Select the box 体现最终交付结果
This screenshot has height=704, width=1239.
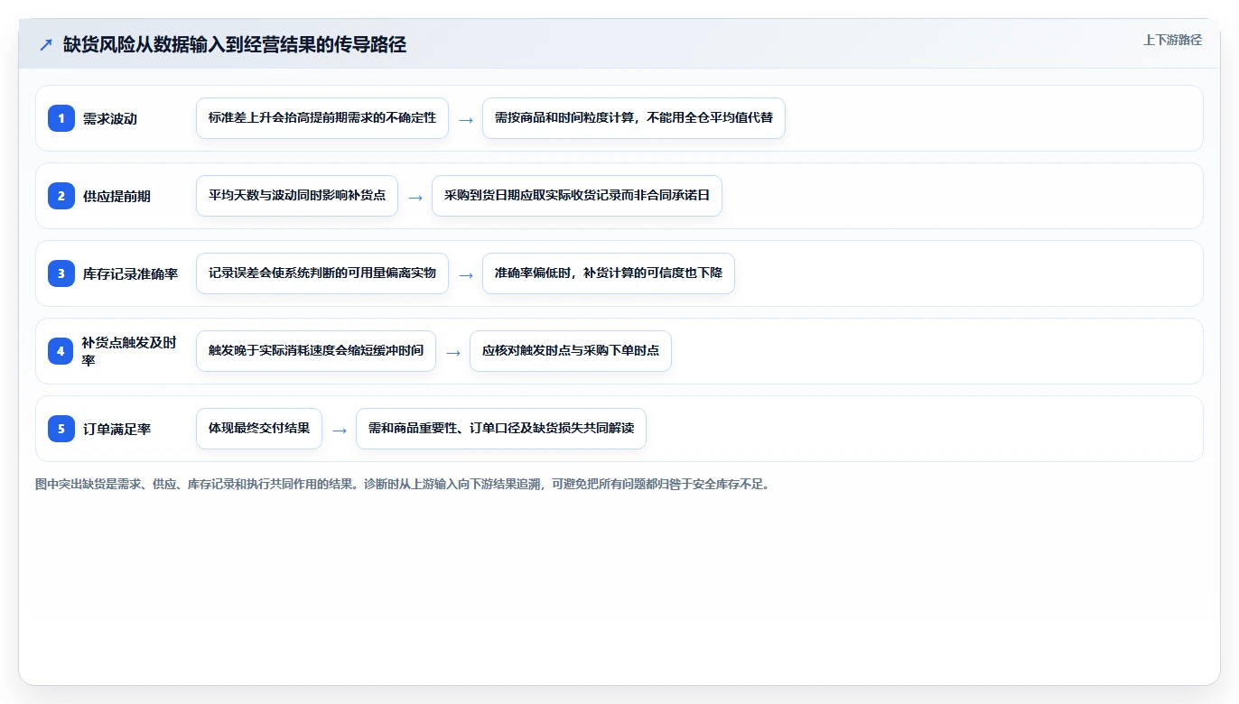coord(259,429)
